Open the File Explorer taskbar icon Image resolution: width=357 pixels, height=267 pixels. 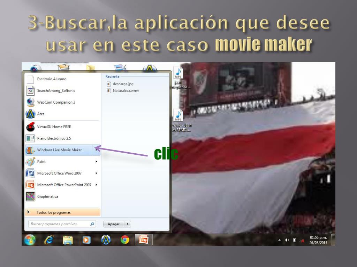68,240
